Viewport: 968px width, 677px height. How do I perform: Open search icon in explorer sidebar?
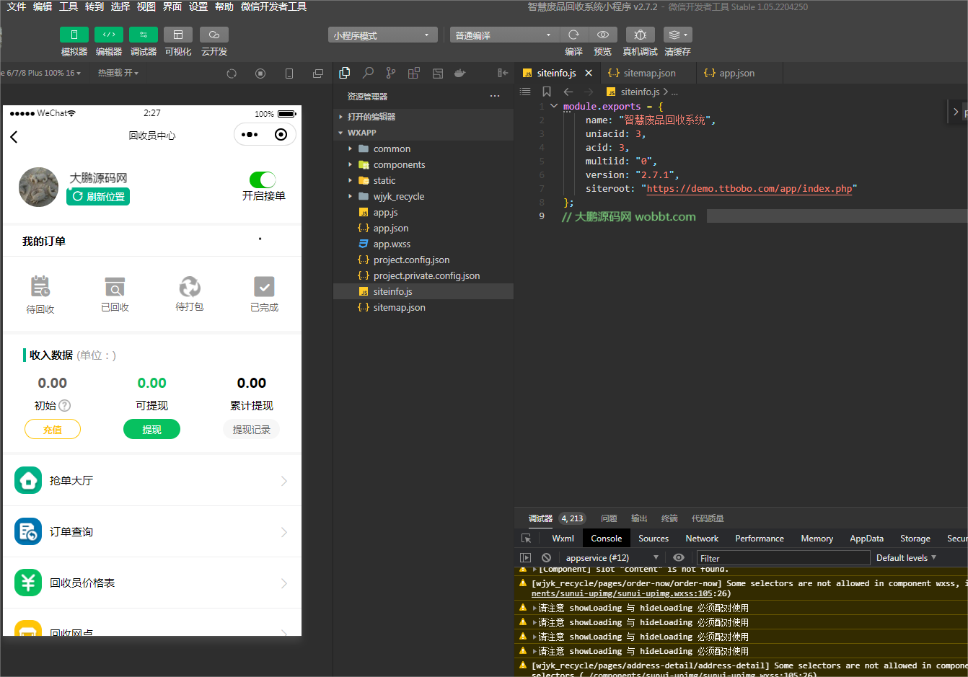pyautogui.click(x=368, y=73)
